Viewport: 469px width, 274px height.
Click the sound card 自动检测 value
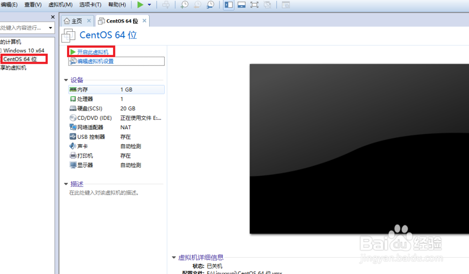[130, 146]
